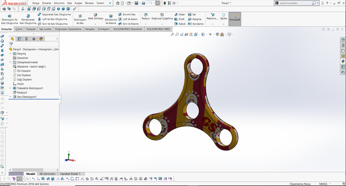Select the Kesişme intersect tool
The image size is (346, 186).
(195, 19)
